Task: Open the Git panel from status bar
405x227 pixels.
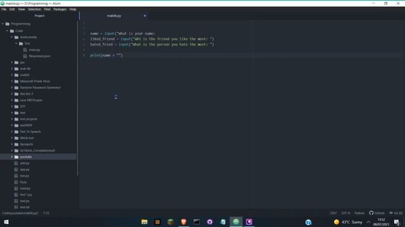Action: pyautogui.click(x=396, y=213)
